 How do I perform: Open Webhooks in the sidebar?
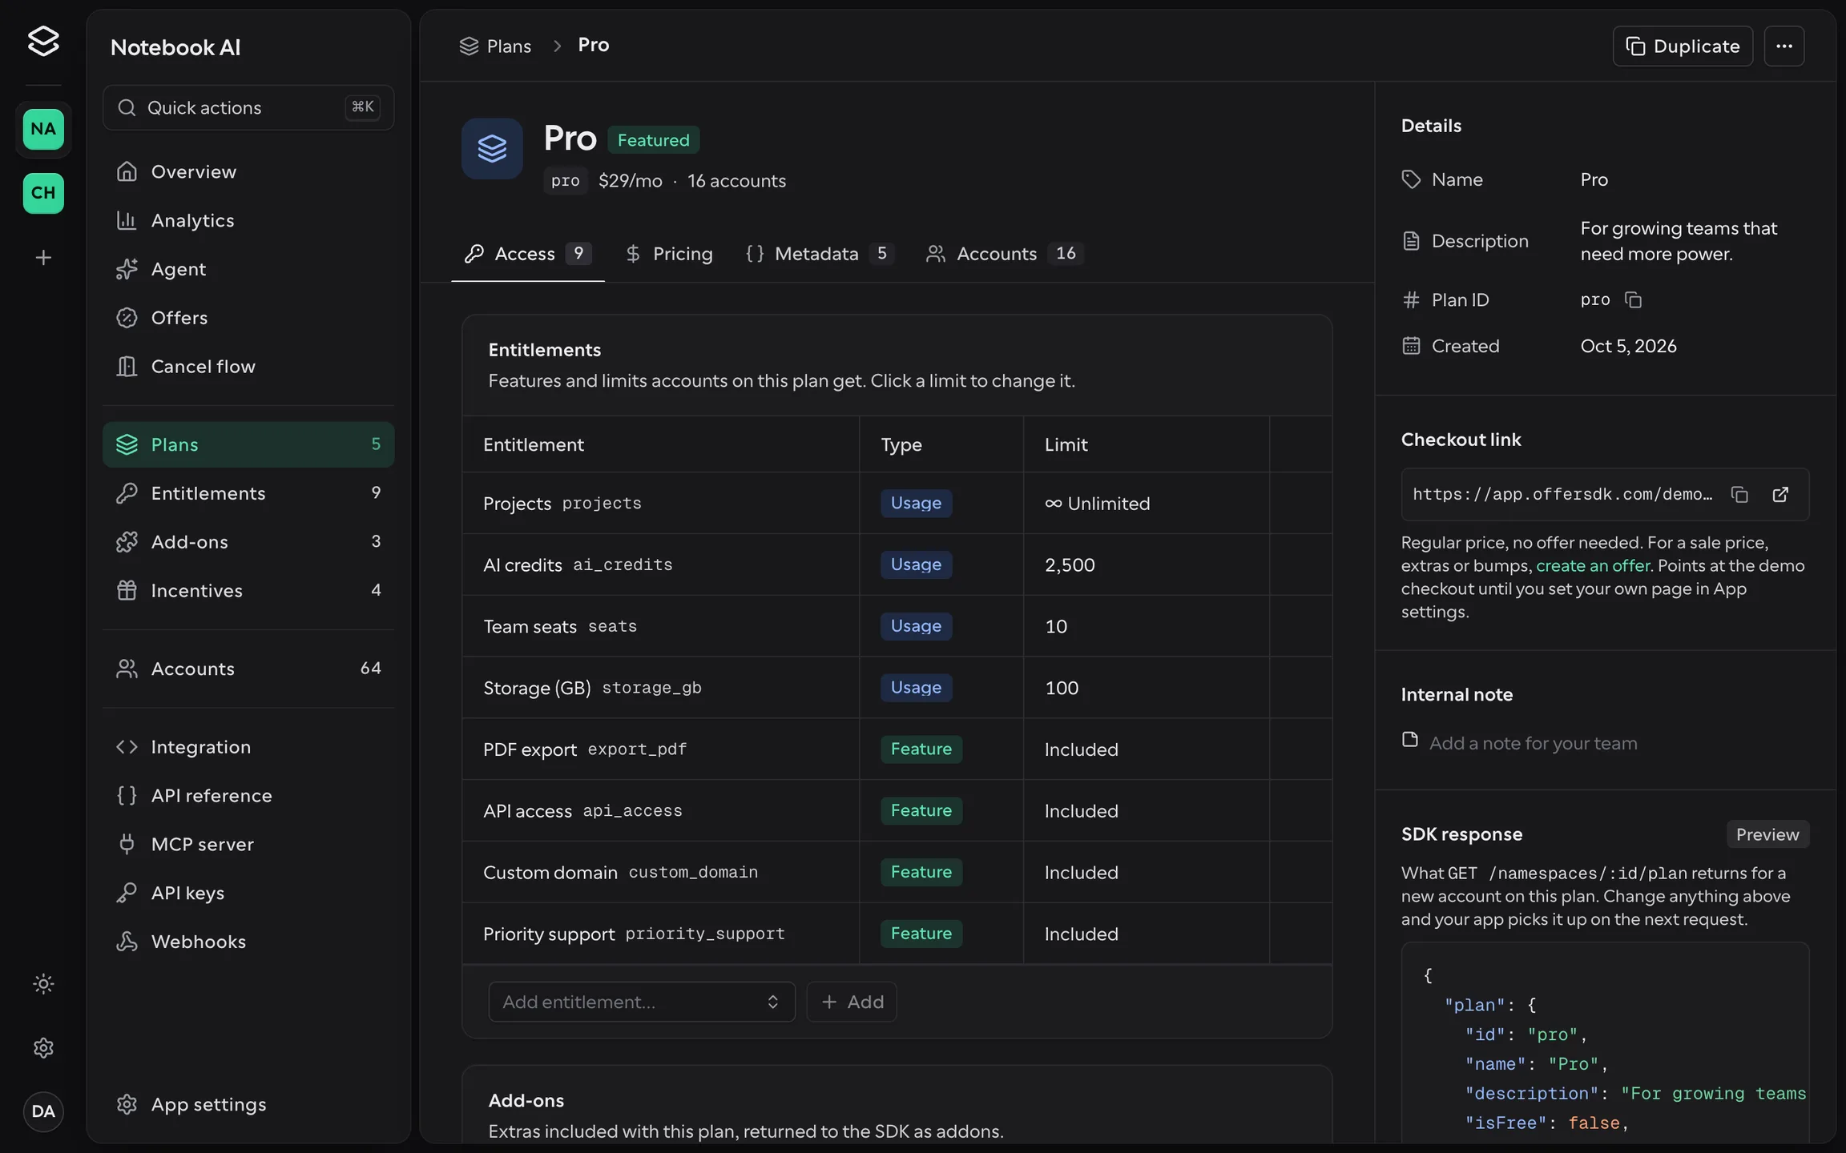click(248, 942)
